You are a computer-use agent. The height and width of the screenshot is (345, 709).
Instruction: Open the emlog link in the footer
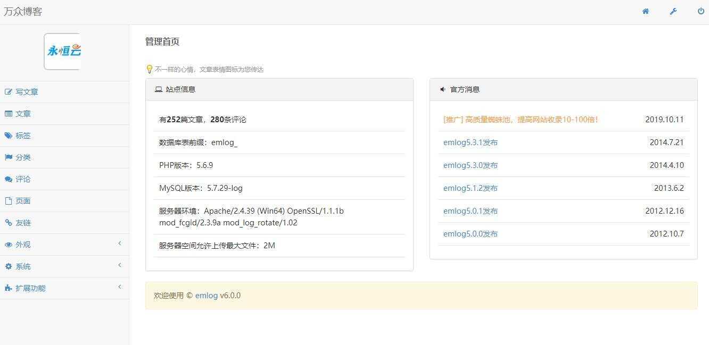207,295
